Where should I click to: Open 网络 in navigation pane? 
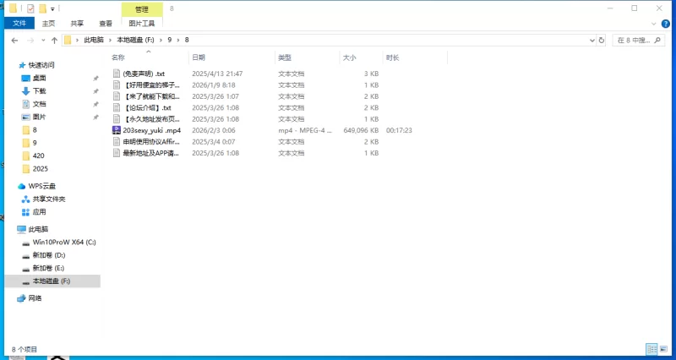click(x=35, y=298)
